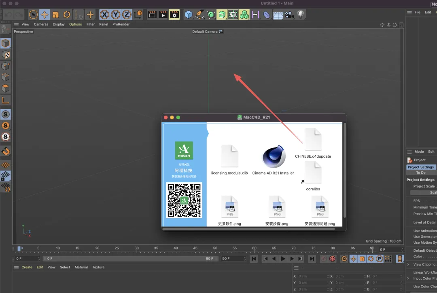Screen dimensions: 437x293
Task: Toggle Rotation keyframe recording
Action: (x=371, y=259)
